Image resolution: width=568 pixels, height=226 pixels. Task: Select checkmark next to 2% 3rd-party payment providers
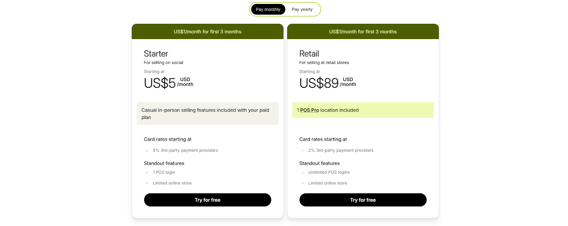[302, 150]
